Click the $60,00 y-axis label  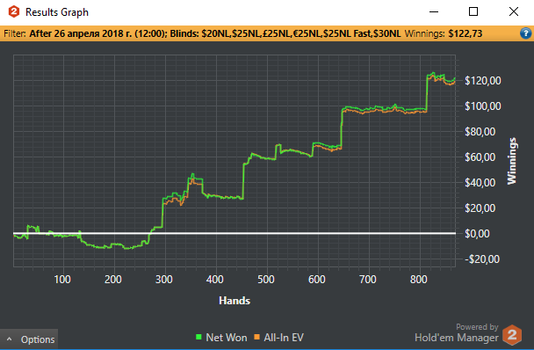click(480, 157)
